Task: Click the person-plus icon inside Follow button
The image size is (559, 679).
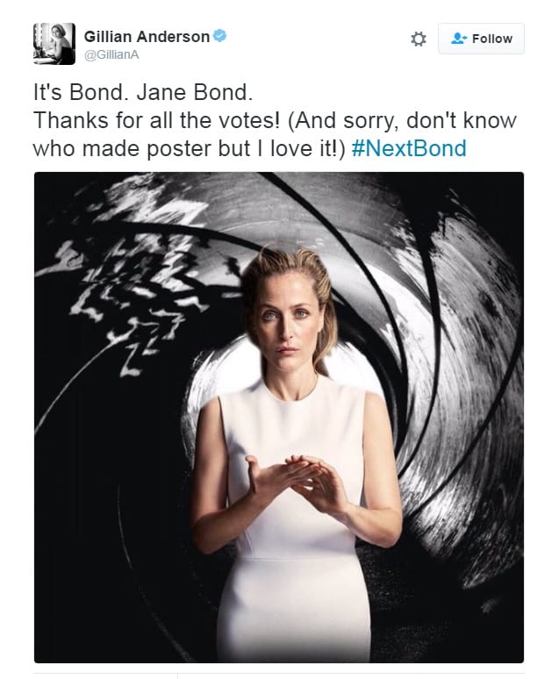Action: [458, 39]
